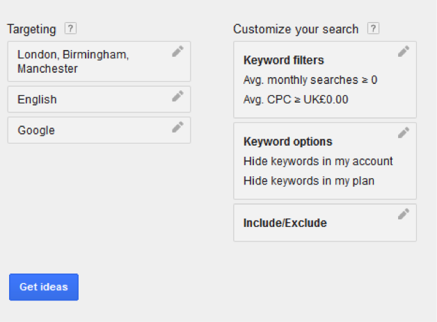This screenshot has width=437, height=322.
Task: Click the Keyword options heading
Action: [x=288, y=142]
